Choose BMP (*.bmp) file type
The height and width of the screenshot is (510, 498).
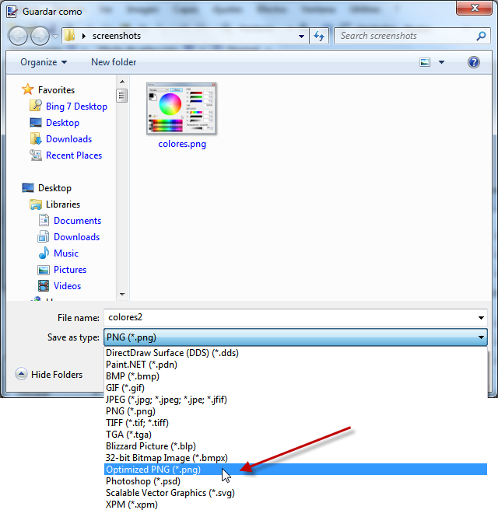point(296,376)
